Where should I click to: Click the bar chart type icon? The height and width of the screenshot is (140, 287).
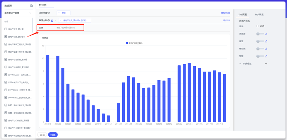(52, 20)
